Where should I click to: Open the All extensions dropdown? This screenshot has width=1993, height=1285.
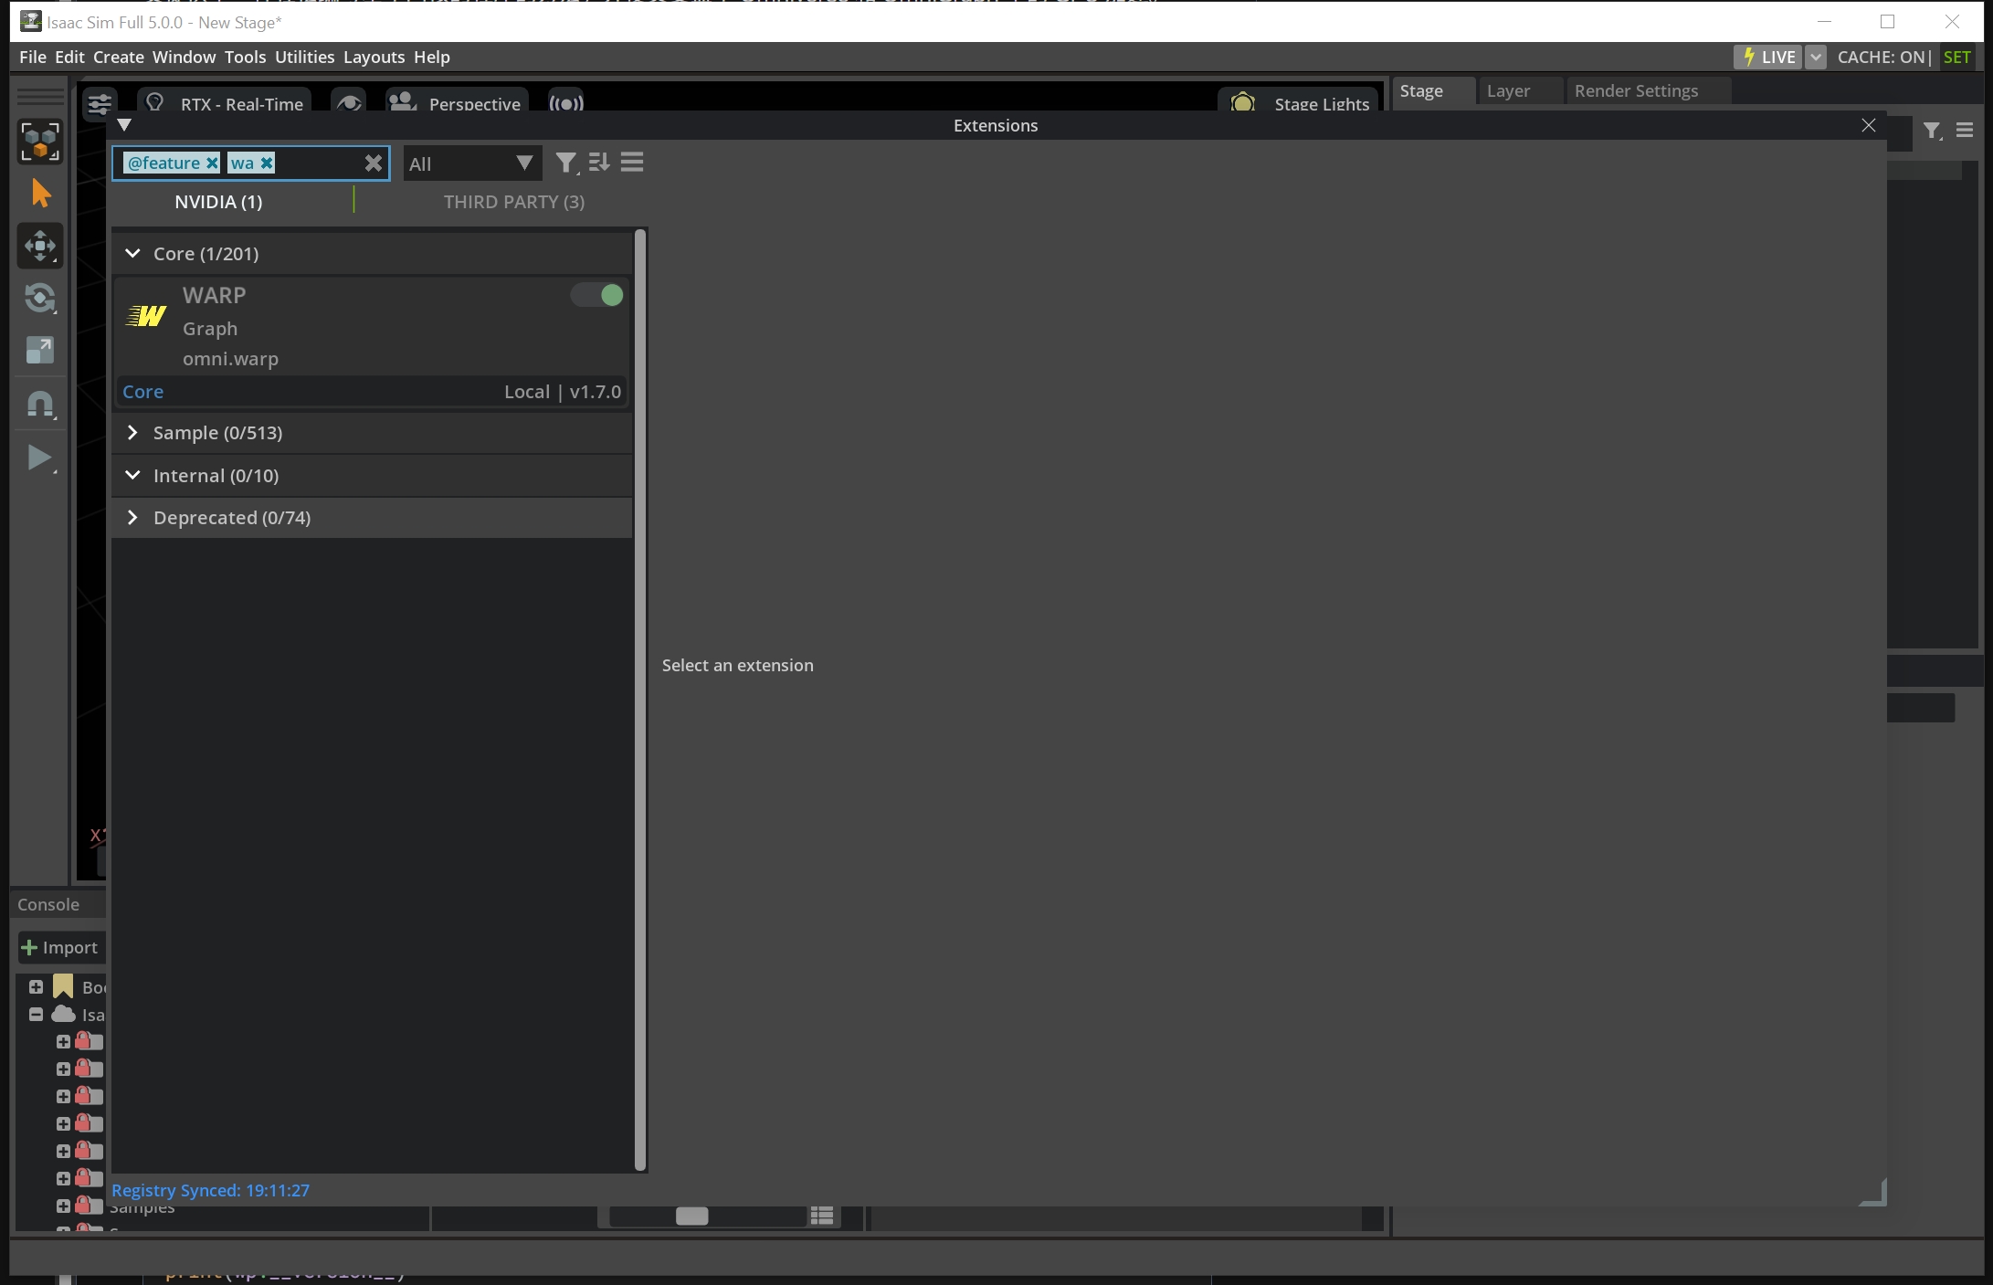click(471, 163)
